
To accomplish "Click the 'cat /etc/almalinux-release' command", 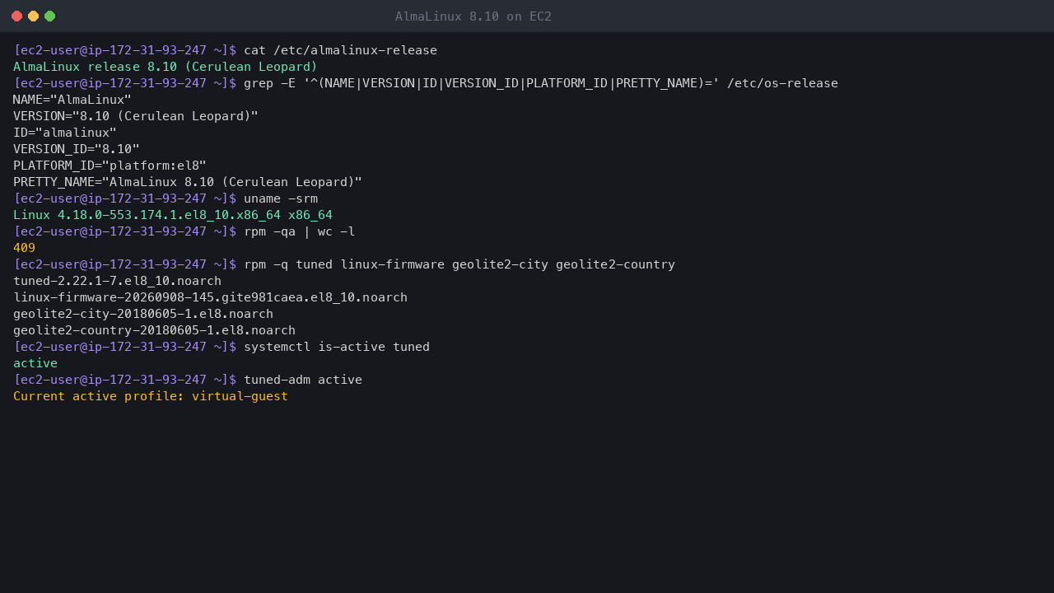I will click(340, 50).
